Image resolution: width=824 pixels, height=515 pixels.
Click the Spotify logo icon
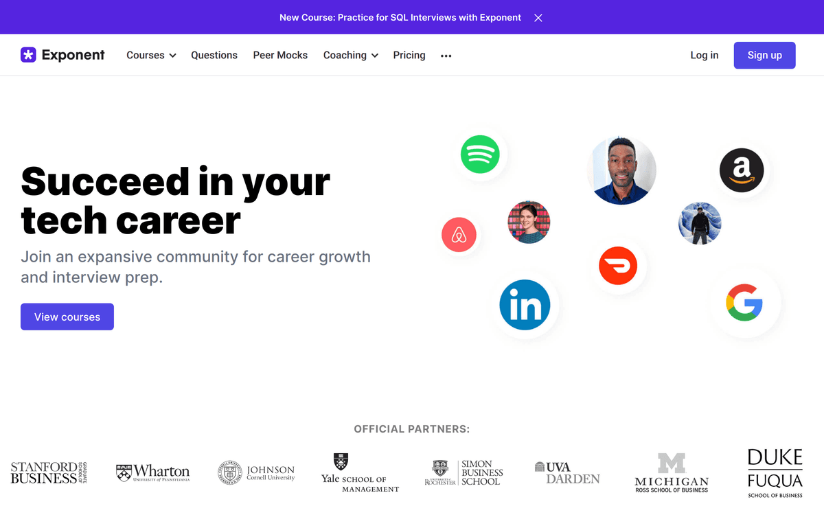tap(480, 154)
